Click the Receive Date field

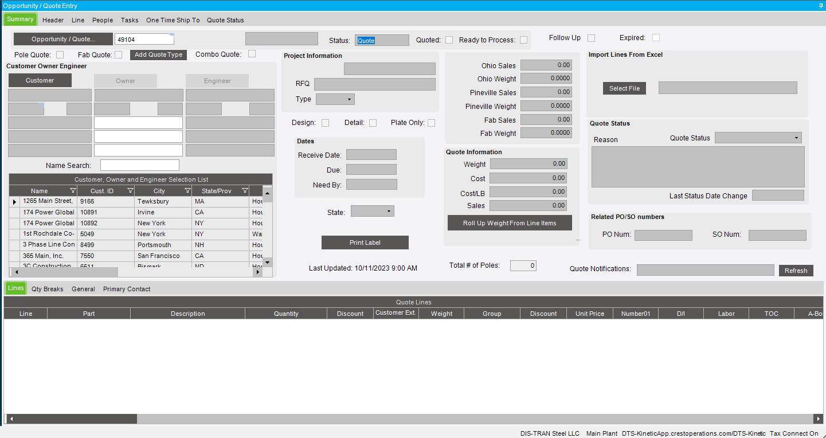371,155
